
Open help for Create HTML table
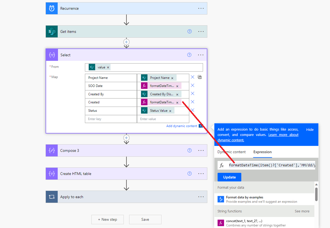(x=189, y=174)
